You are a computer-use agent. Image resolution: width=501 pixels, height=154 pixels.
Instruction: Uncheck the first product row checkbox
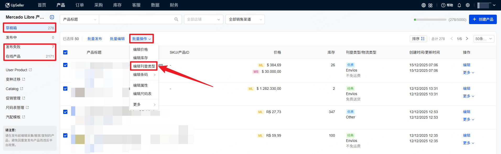(x=65, y=65)
